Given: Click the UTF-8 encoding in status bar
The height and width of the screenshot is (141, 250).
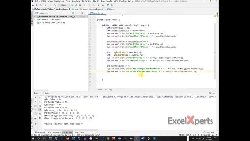Looking at the screenshot, I should click(x=196, y=135).
